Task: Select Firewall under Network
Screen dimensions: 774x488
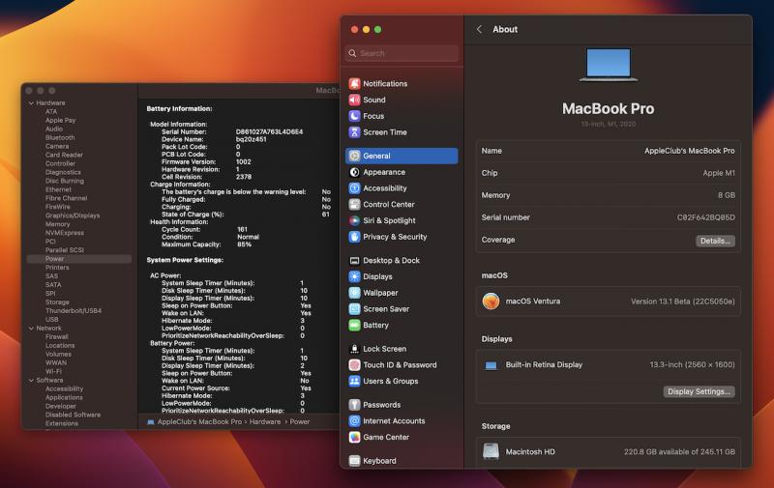Action: [57, 336]
